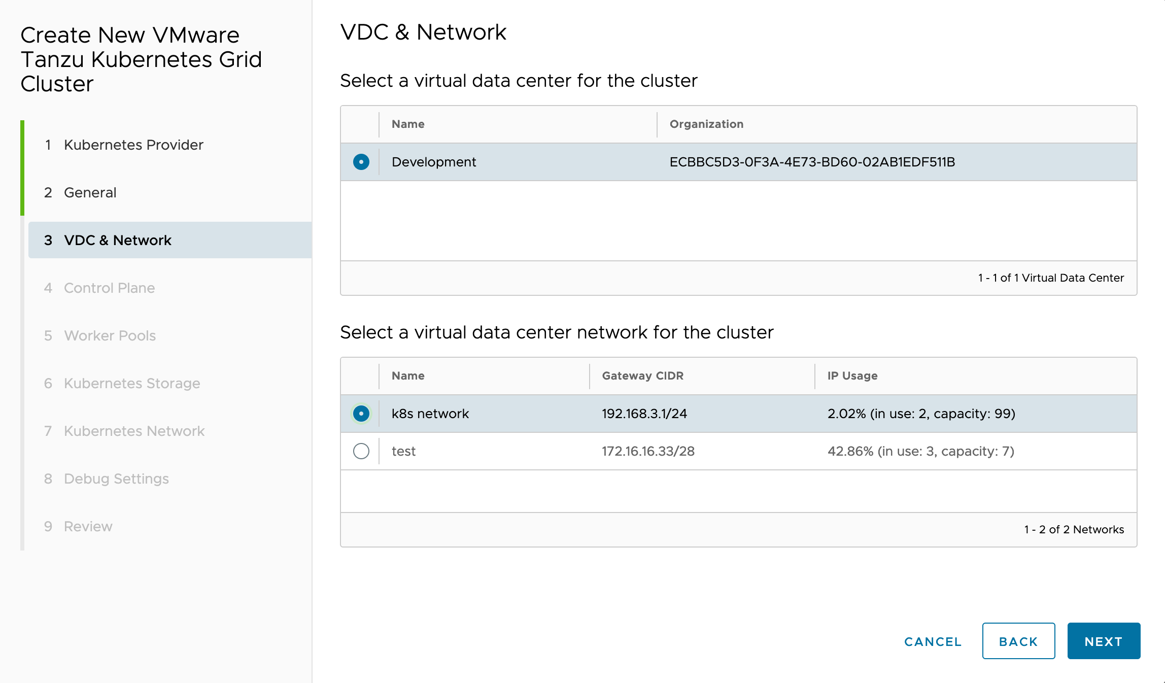Open step 8 Debug Settings

pos(170,479)
